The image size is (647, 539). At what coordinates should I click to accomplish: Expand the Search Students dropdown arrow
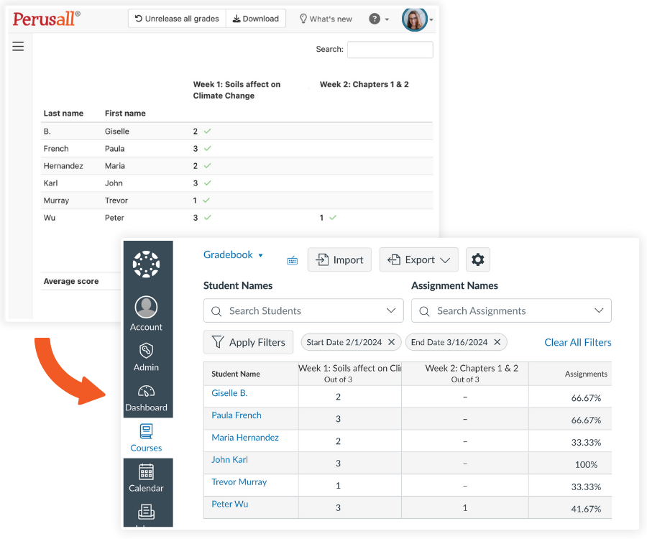pos(391,310)
